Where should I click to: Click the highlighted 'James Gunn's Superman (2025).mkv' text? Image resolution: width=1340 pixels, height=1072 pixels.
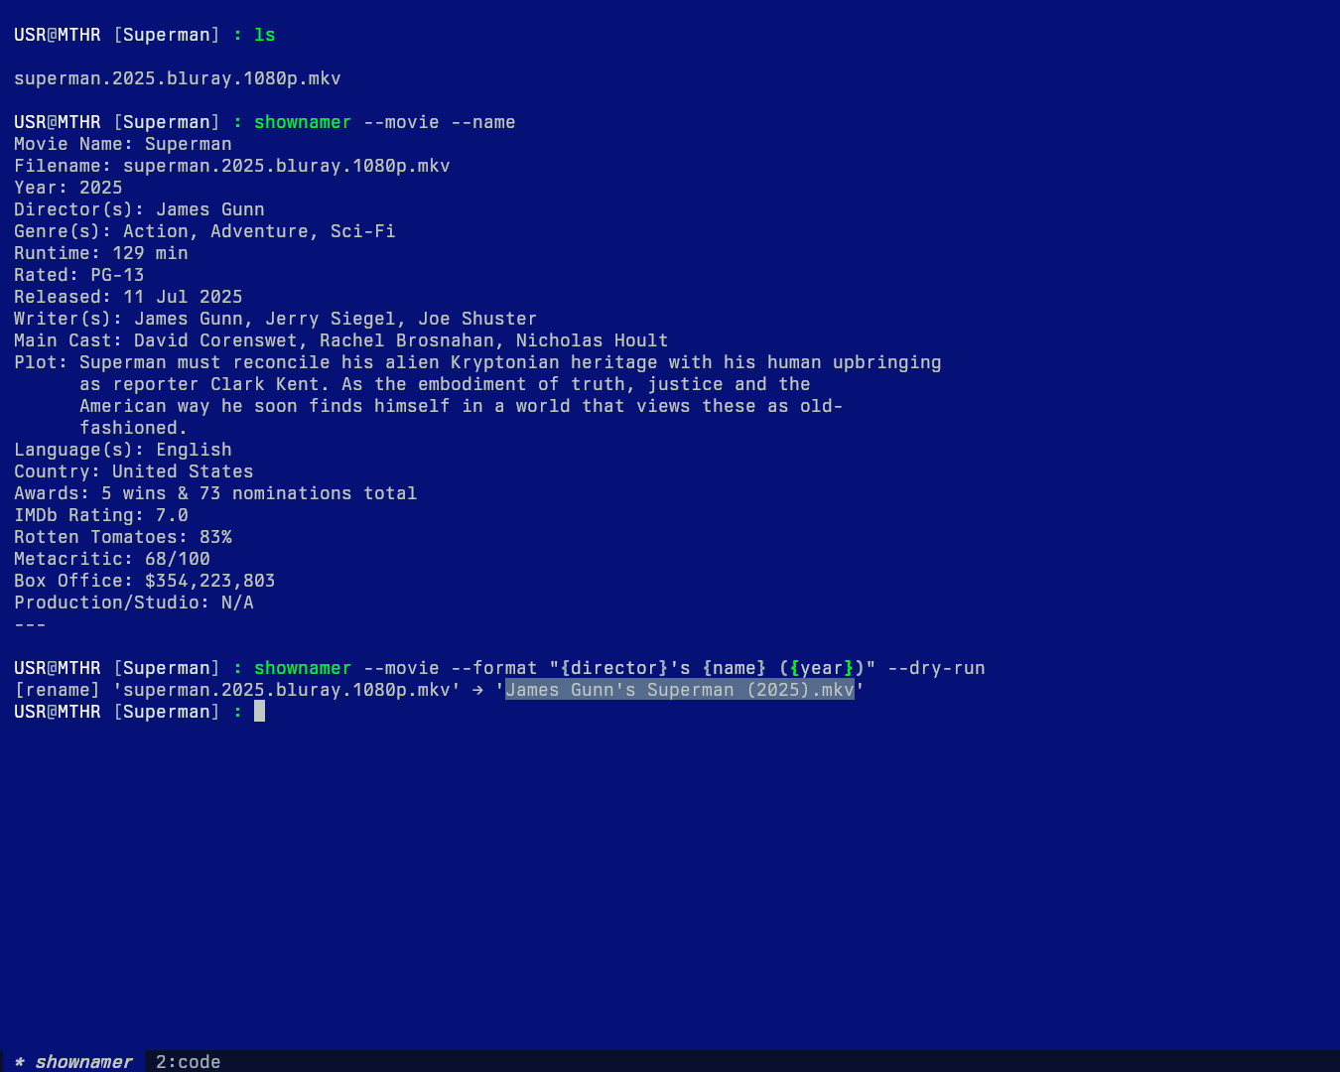(x=680, y=690)
